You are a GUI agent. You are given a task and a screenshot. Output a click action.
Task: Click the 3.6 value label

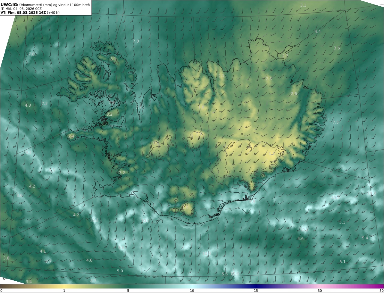coord(337,48)
